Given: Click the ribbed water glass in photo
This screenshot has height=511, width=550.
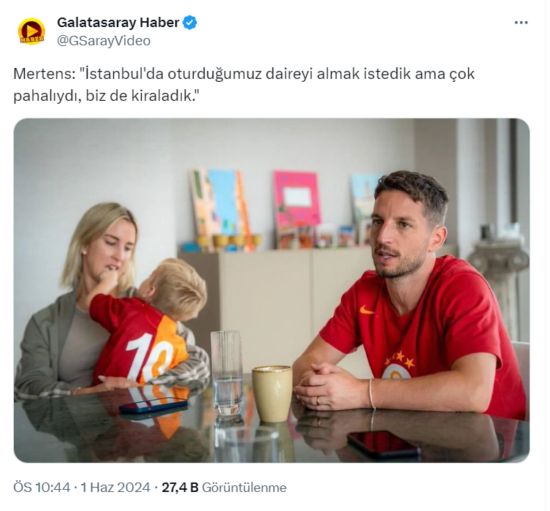Looking at the screenshot, I should (x=227, y=374).
